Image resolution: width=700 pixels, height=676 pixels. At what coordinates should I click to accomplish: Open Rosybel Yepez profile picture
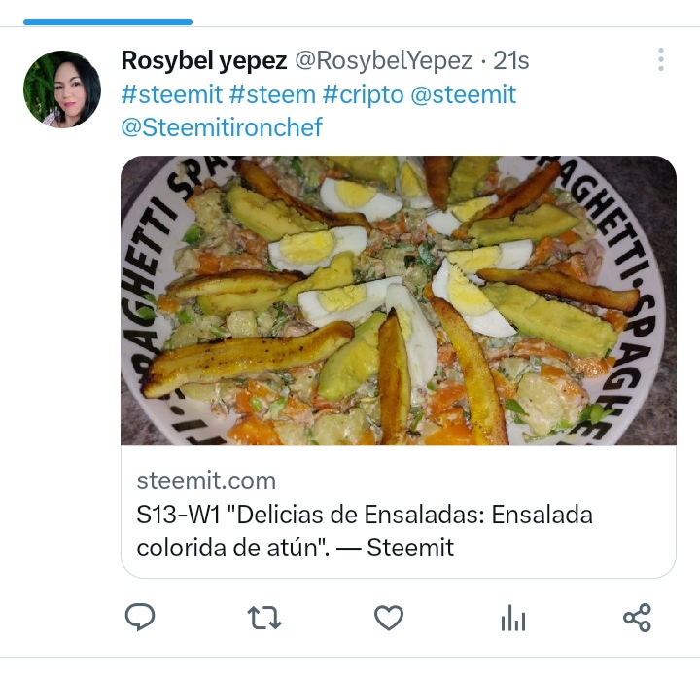point(62,89)
